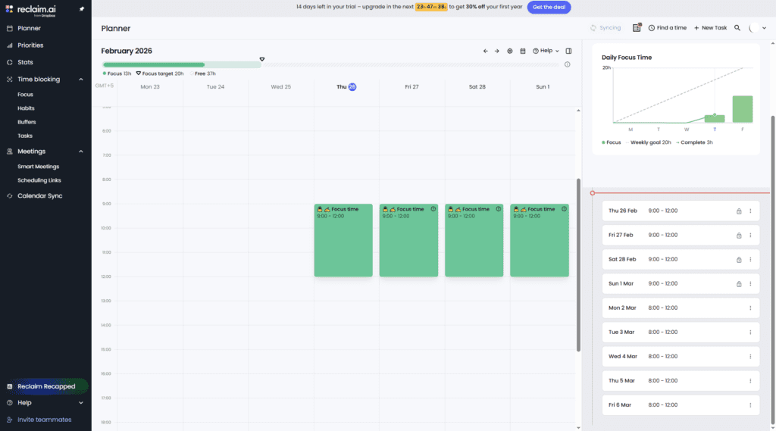
Task: Open more options for Thu 26 Feb
Action: (x=750, y=211)
